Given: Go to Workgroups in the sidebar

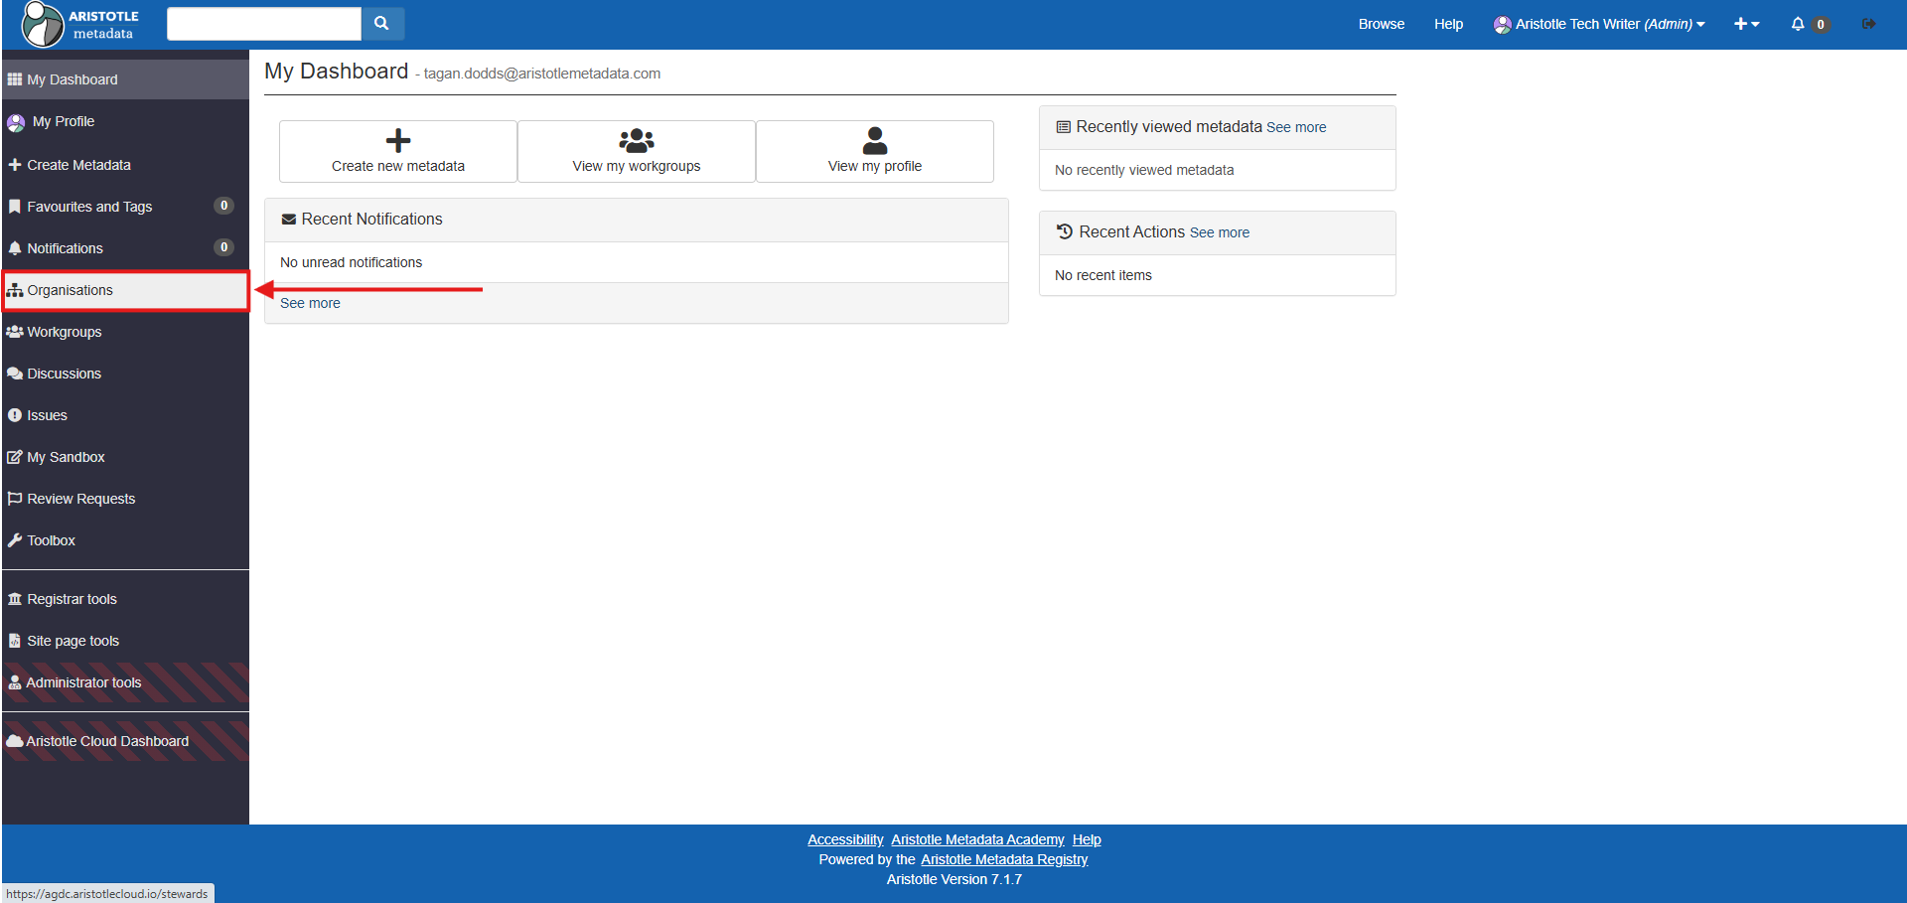Looking at the screenshot, I should click(64, 332).
